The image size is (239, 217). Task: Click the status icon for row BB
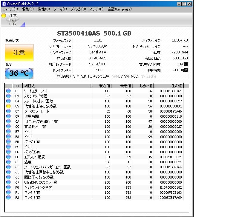point(8,141)
